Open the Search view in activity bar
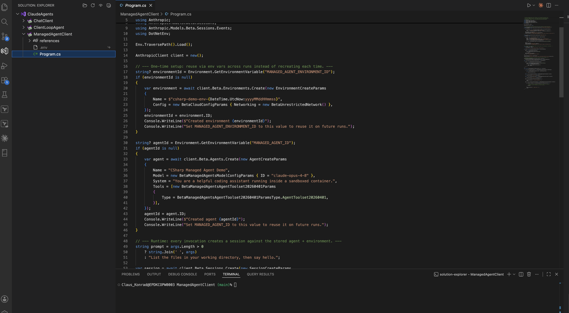The width and height of the screenshot is (569, 313). 5,22
